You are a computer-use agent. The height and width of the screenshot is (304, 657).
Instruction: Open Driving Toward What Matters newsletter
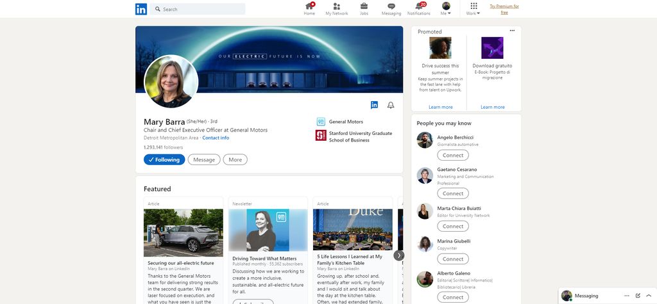point(264,259)
